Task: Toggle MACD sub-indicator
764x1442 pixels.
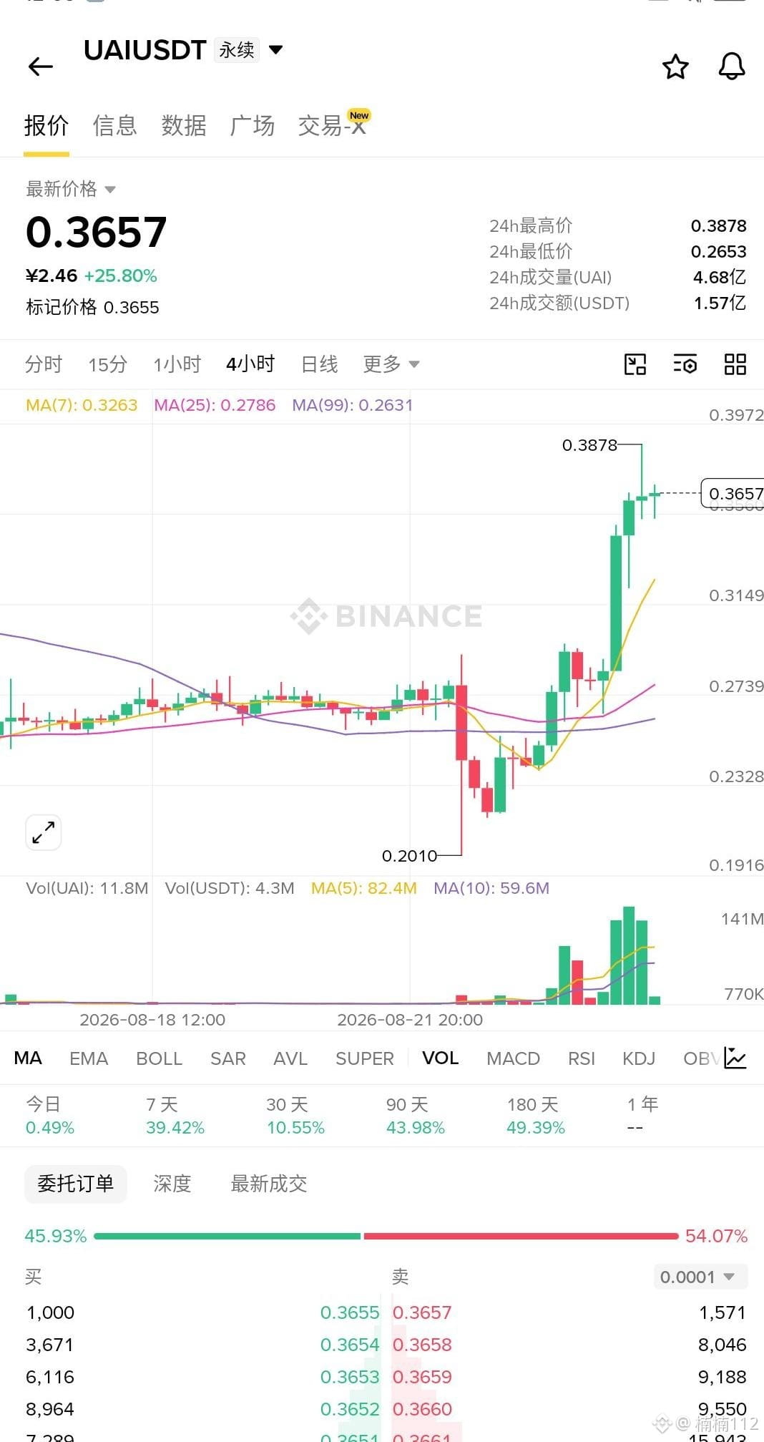Action: [514, 1058]
